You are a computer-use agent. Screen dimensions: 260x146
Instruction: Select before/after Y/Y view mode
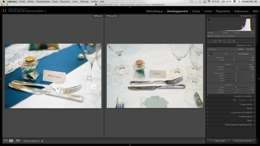tap(18, 141)
